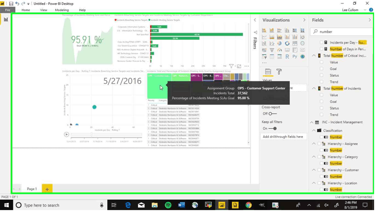This screenshot has width=375, height=211.
Task: Pick the 100% stacked column chart visual
Action: coord(302,30)
